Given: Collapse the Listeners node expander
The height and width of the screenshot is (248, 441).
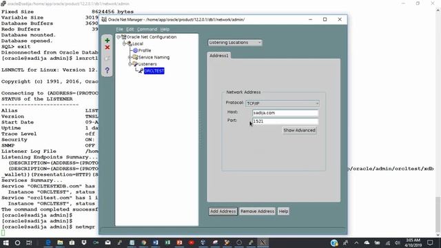Looking at the screenshot, I should [130, 64].
